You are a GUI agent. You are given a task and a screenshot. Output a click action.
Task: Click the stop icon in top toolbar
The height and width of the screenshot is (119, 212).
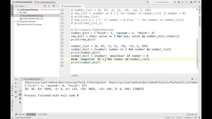click(186, 2)
